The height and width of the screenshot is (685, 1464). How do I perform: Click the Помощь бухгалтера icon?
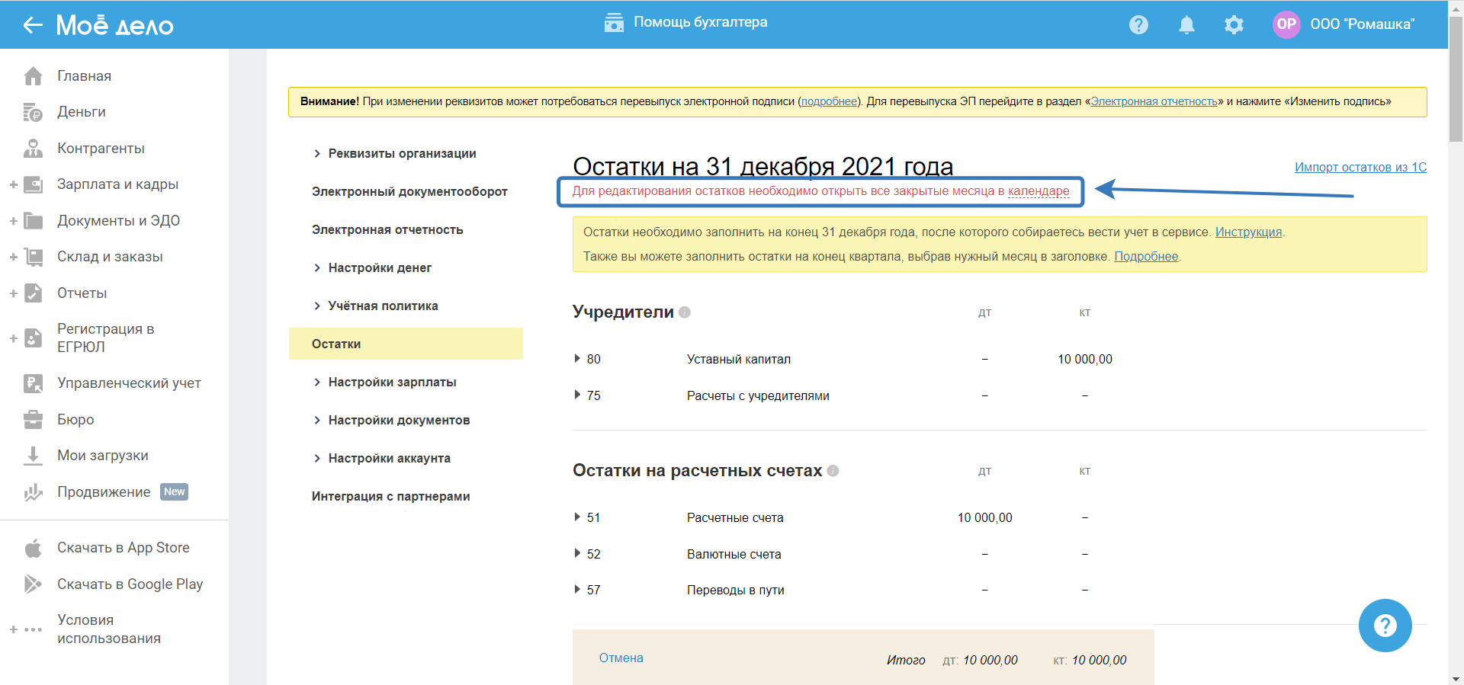click(614, 23)
